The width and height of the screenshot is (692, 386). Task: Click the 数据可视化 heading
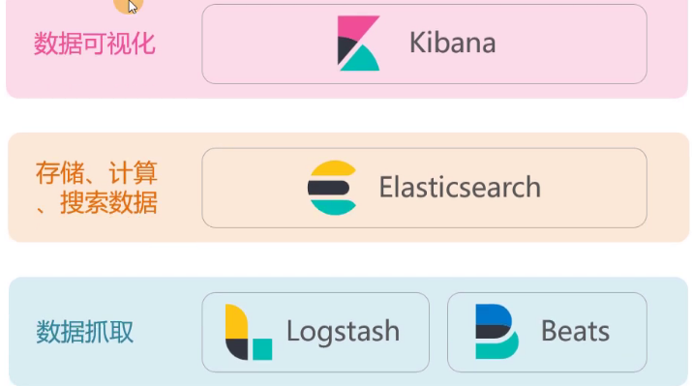[95, 44]
